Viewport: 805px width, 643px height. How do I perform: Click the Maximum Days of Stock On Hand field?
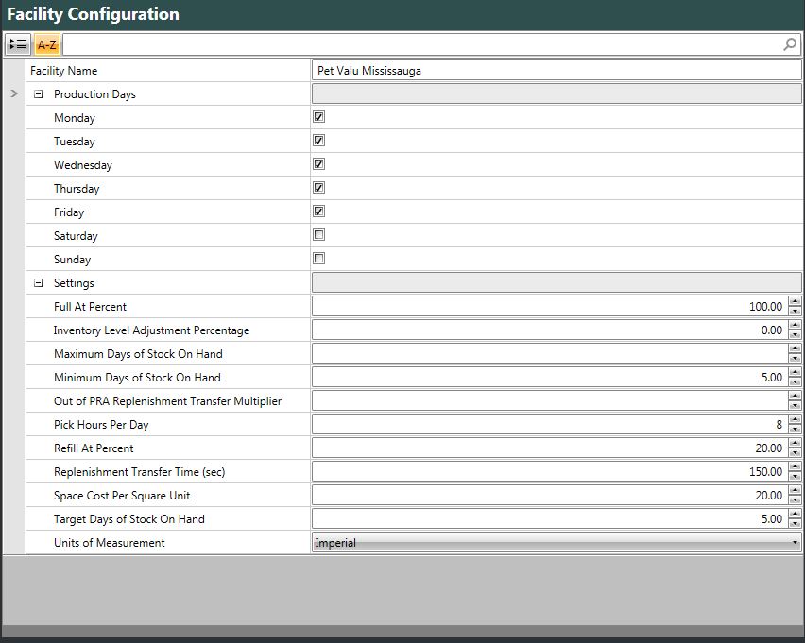(x=550, y=353)
